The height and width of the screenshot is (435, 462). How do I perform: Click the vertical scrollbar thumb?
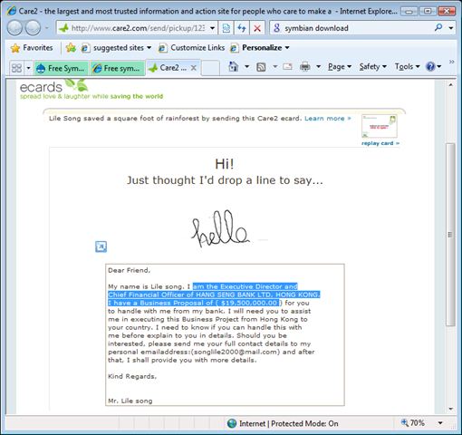[450, 235]
